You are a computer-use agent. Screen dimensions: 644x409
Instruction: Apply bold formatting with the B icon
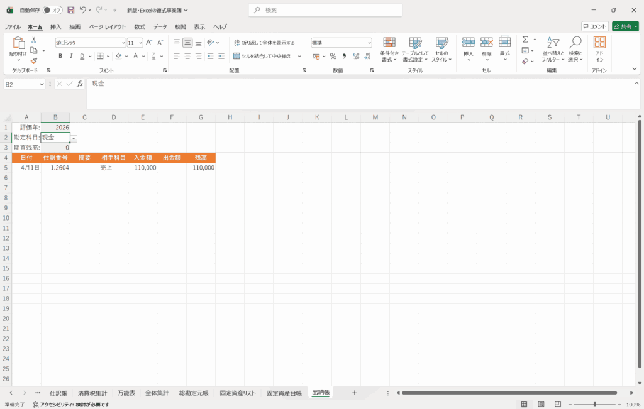coord(60,56)
